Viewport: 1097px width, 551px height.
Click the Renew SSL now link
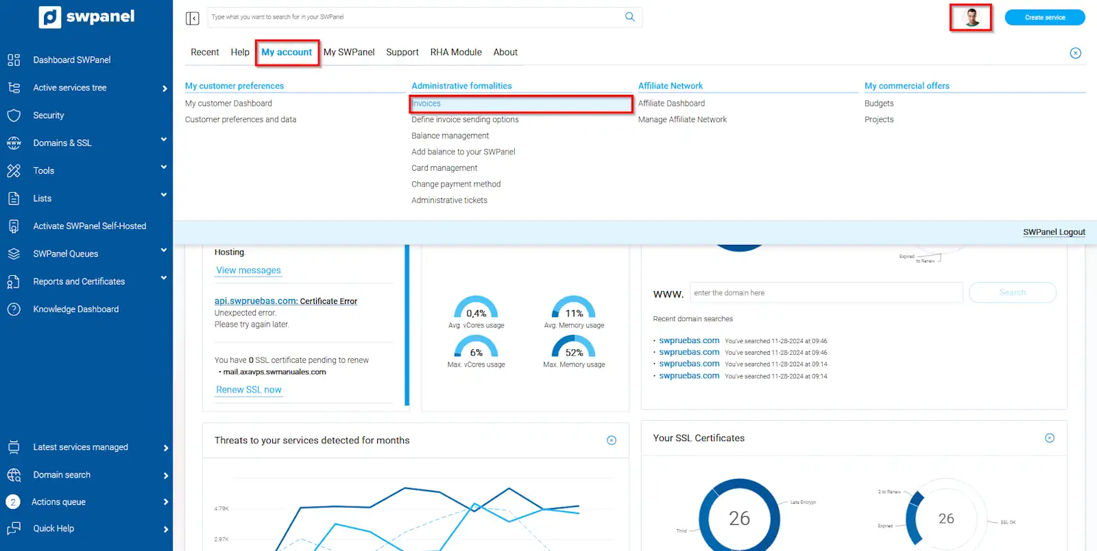coord(249,390)
